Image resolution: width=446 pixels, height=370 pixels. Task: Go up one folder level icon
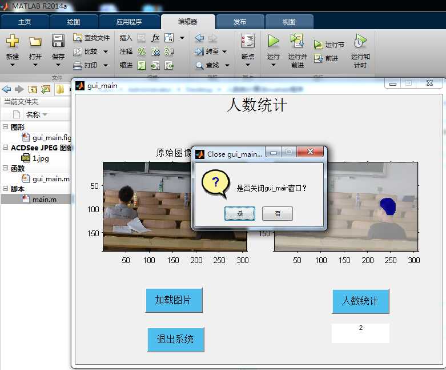(x=33, y=89)
